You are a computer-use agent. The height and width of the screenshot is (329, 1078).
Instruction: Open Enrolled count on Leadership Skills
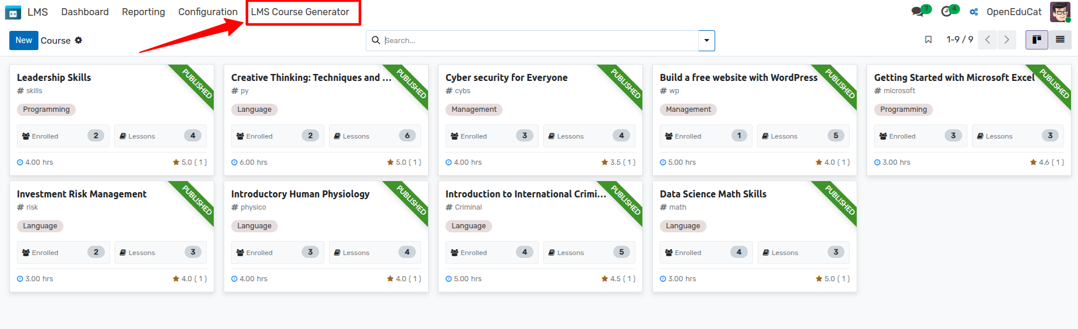tap(63, 136)
